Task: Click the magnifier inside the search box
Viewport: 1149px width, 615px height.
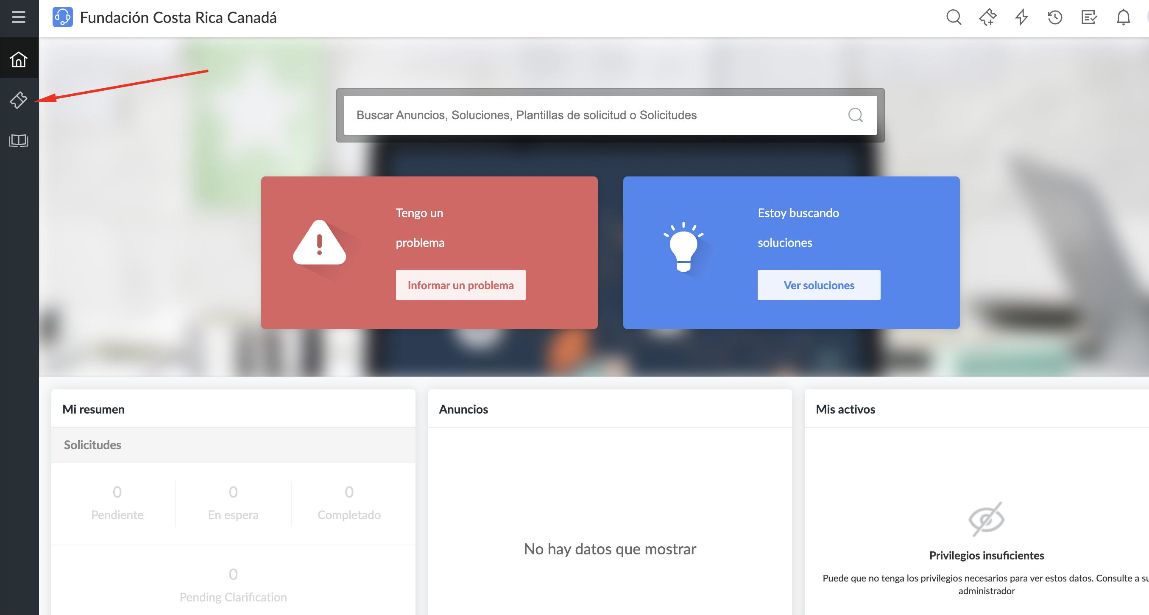Action: tap(855, 115)
